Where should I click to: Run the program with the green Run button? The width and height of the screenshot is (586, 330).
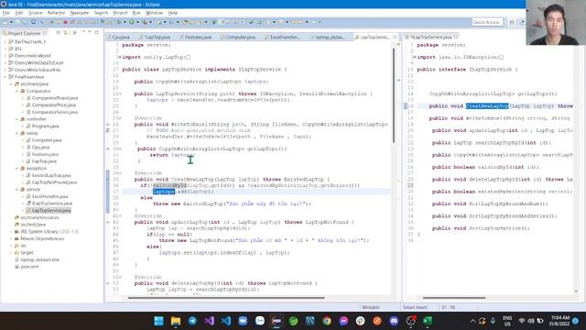pyautogui.click(x=132, y=22)
